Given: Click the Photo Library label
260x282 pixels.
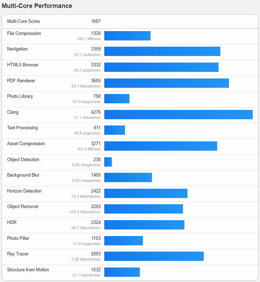Looking at the screenshot, I should (20, 96).
